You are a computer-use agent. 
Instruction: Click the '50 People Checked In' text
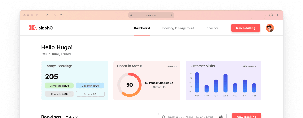click(x=159, y=83)
